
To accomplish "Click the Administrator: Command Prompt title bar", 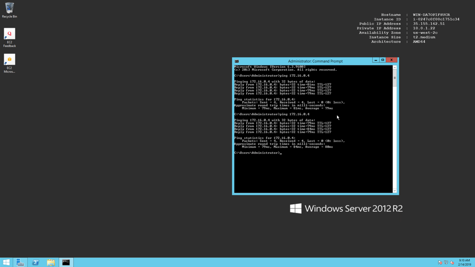I will [x=315, y=61].
